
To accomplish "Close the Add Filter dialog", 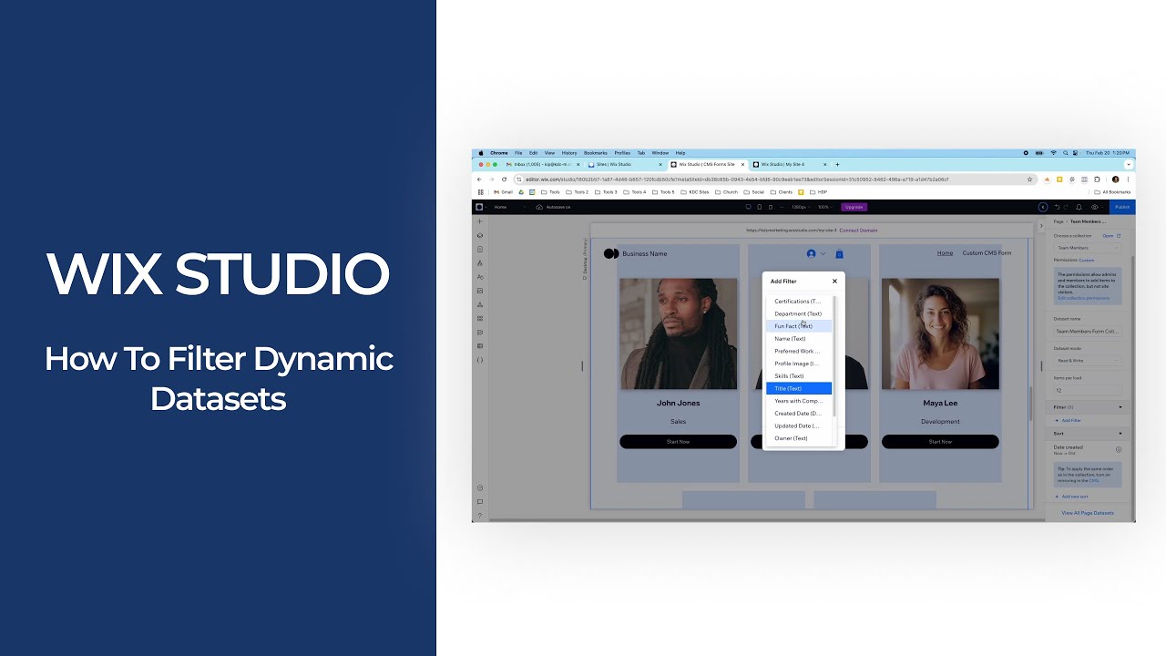I will (834, 282).
